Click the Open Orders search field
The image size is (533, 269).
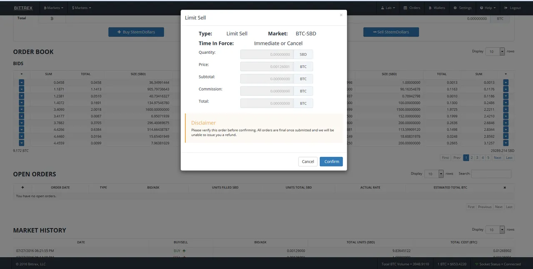click(491, 174)
